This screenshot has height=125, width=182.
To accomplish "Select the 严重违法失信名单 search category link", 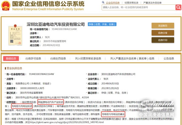I will click(x=152, y=3).
